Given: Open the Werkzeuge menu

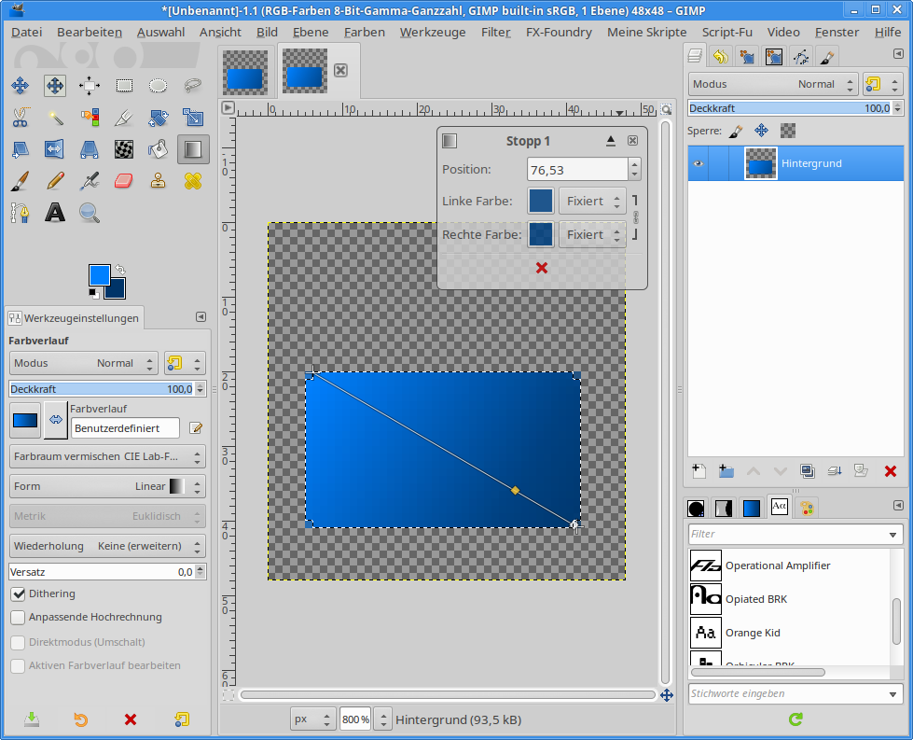Looking at the screenshot, I should point(433,32).
